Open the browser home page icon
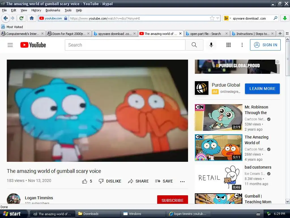 pos(32,18)
